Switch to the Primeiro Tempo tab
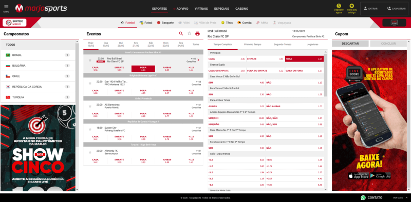Screen dimensions: 411x202 pyautogui.click(x=252, y=45)
